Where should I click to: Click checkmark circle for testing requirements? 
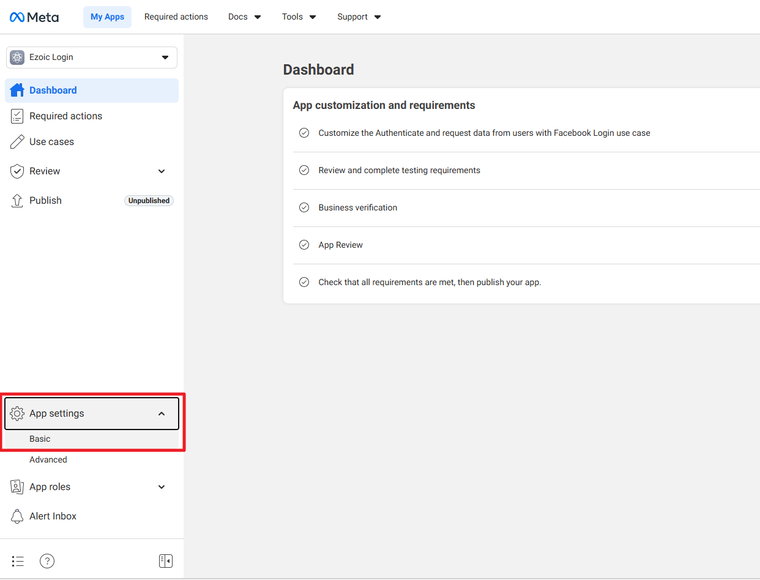tap(304, 170)
